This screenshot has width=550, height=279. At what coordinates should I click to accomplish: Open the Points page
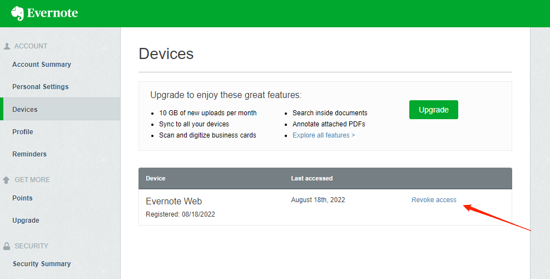[22, 198]
